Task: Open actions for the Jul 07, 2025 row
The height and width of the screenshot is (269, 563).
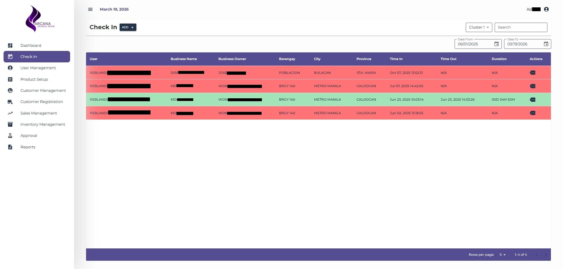Action: [532, 86]
